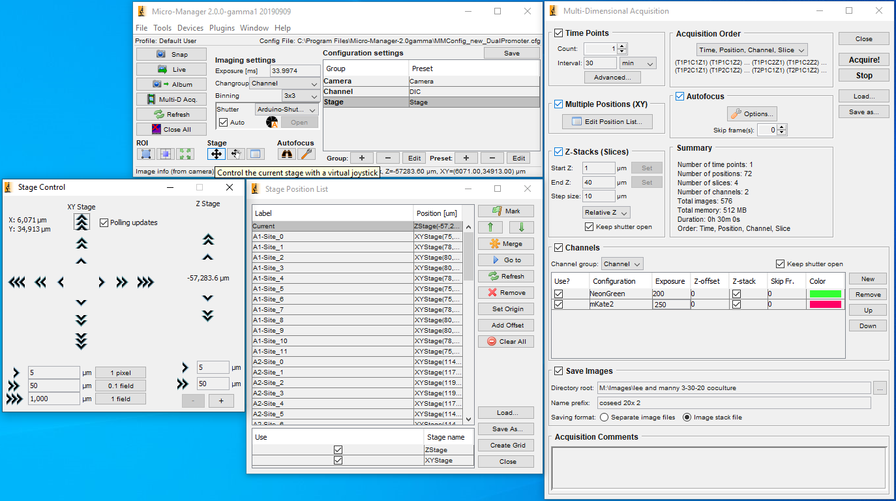Click XY stage triple-up arrow

point(81,222)
